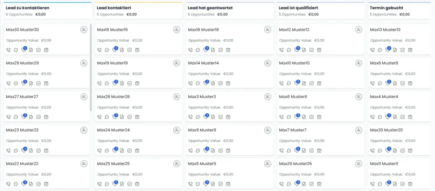Click the assign user icon on Max10 Muster10
This screenshot has height=191, width=435.
pyautogui.click(x=359, y=63)
